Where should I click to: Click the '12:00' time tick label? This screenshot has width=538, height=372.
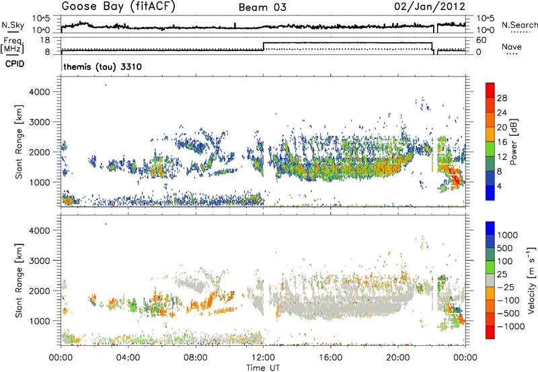point(263,358)
